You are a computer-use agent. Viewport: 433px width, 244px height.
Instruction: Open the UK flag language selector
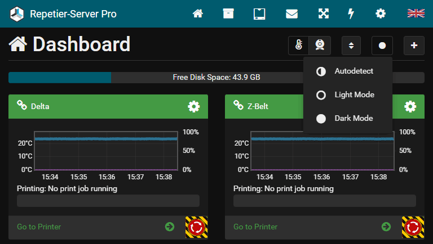click(416, 13)
